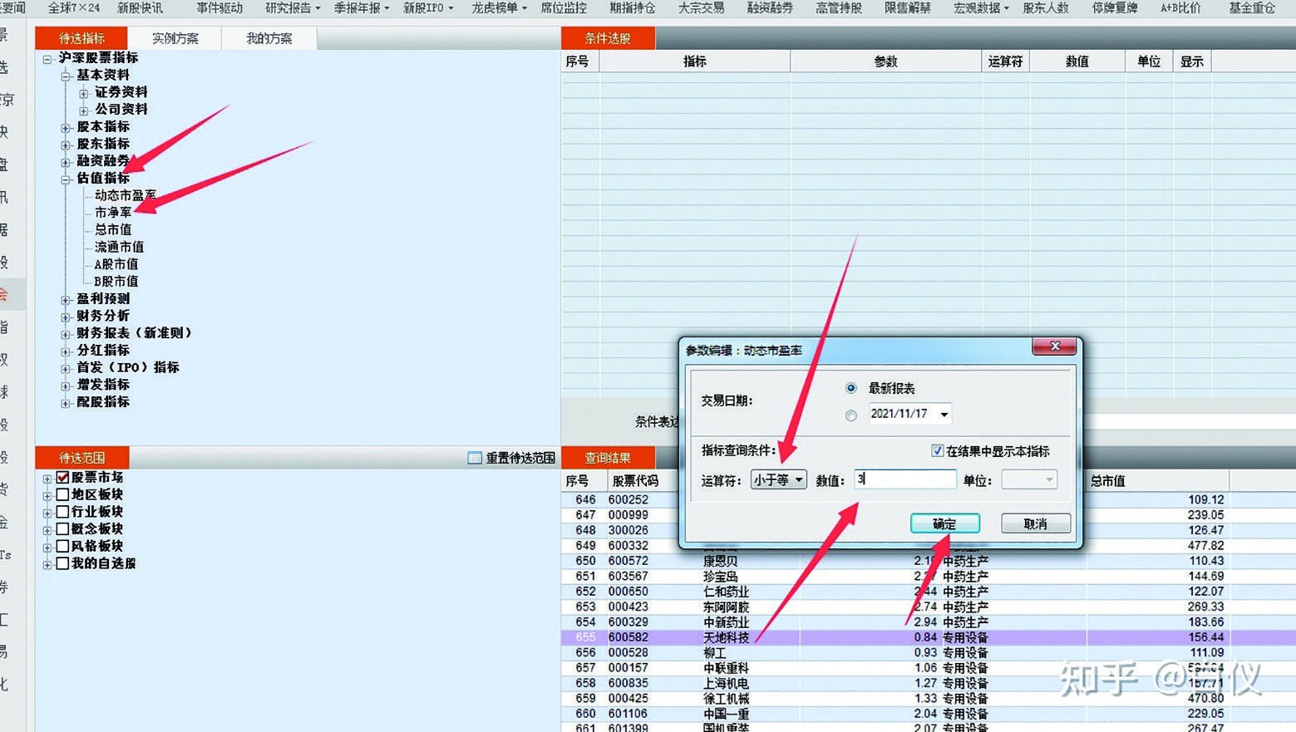
Task: Select the 2021/11/17 date radio button
Action: click(x=850, y=415)
